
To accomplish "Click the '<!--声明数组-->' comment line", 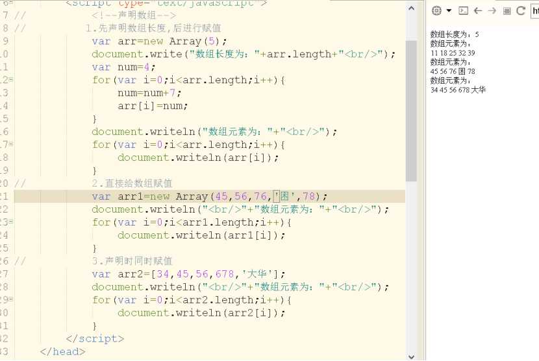I will (134, 15).
